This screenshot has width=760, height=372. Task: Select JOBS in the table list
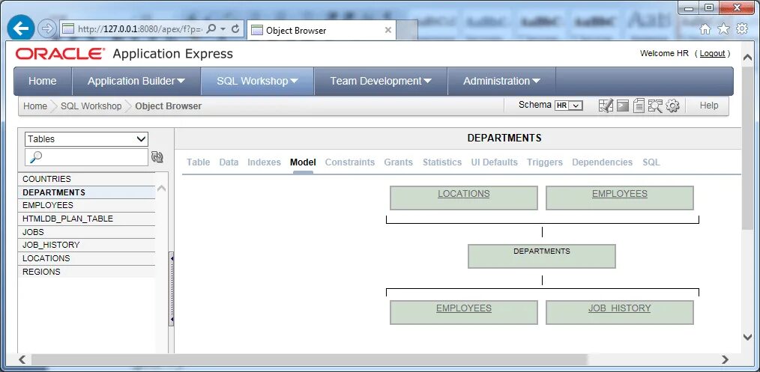pos(87,232)
